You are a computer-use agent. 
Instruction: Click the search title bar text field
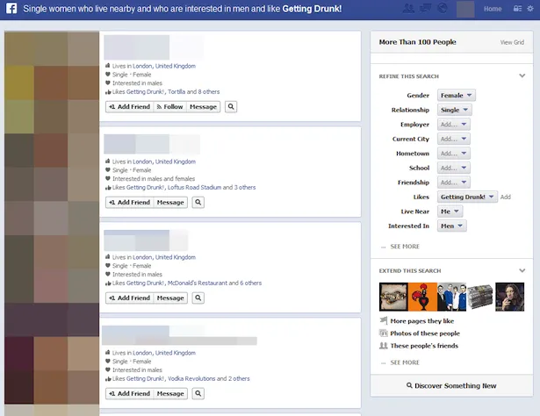(183, 9)
